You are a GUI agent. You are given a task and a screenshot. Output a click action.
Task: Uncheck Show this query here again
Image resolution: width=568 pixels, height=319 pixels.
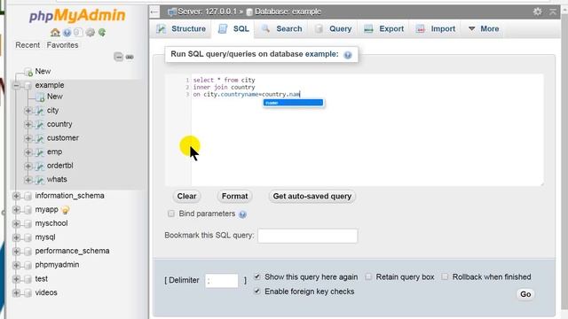256,277
